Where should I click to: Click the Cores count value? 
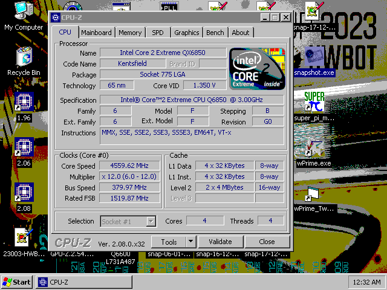click(205, 221)
